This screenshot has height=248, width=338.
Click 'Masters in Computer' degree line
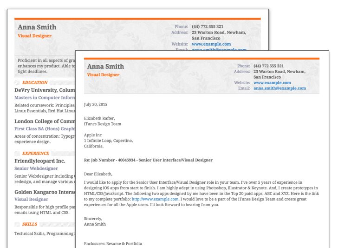tap(45, 98)
